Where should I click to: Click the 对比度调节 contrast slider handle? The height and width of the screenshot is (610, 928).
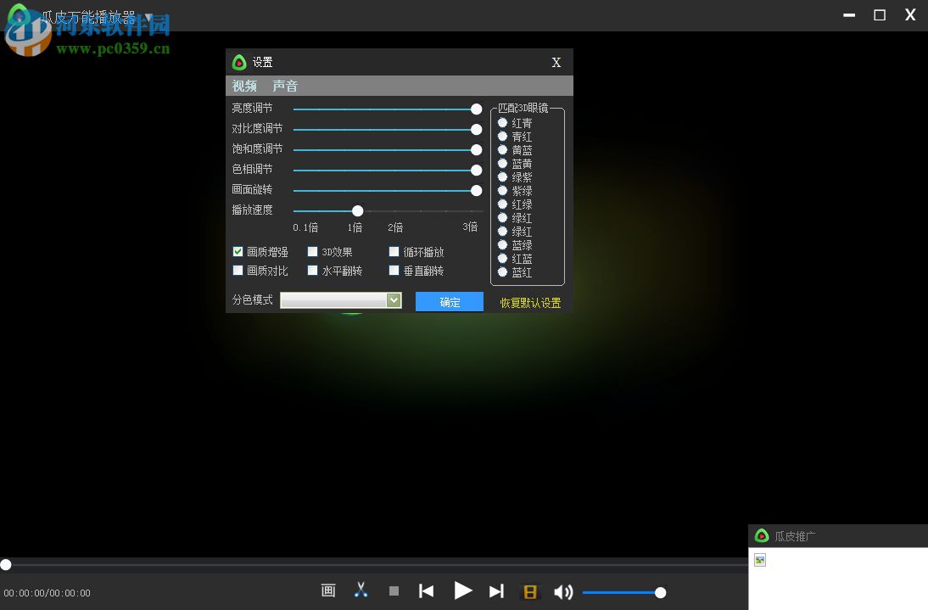point(477,130)
